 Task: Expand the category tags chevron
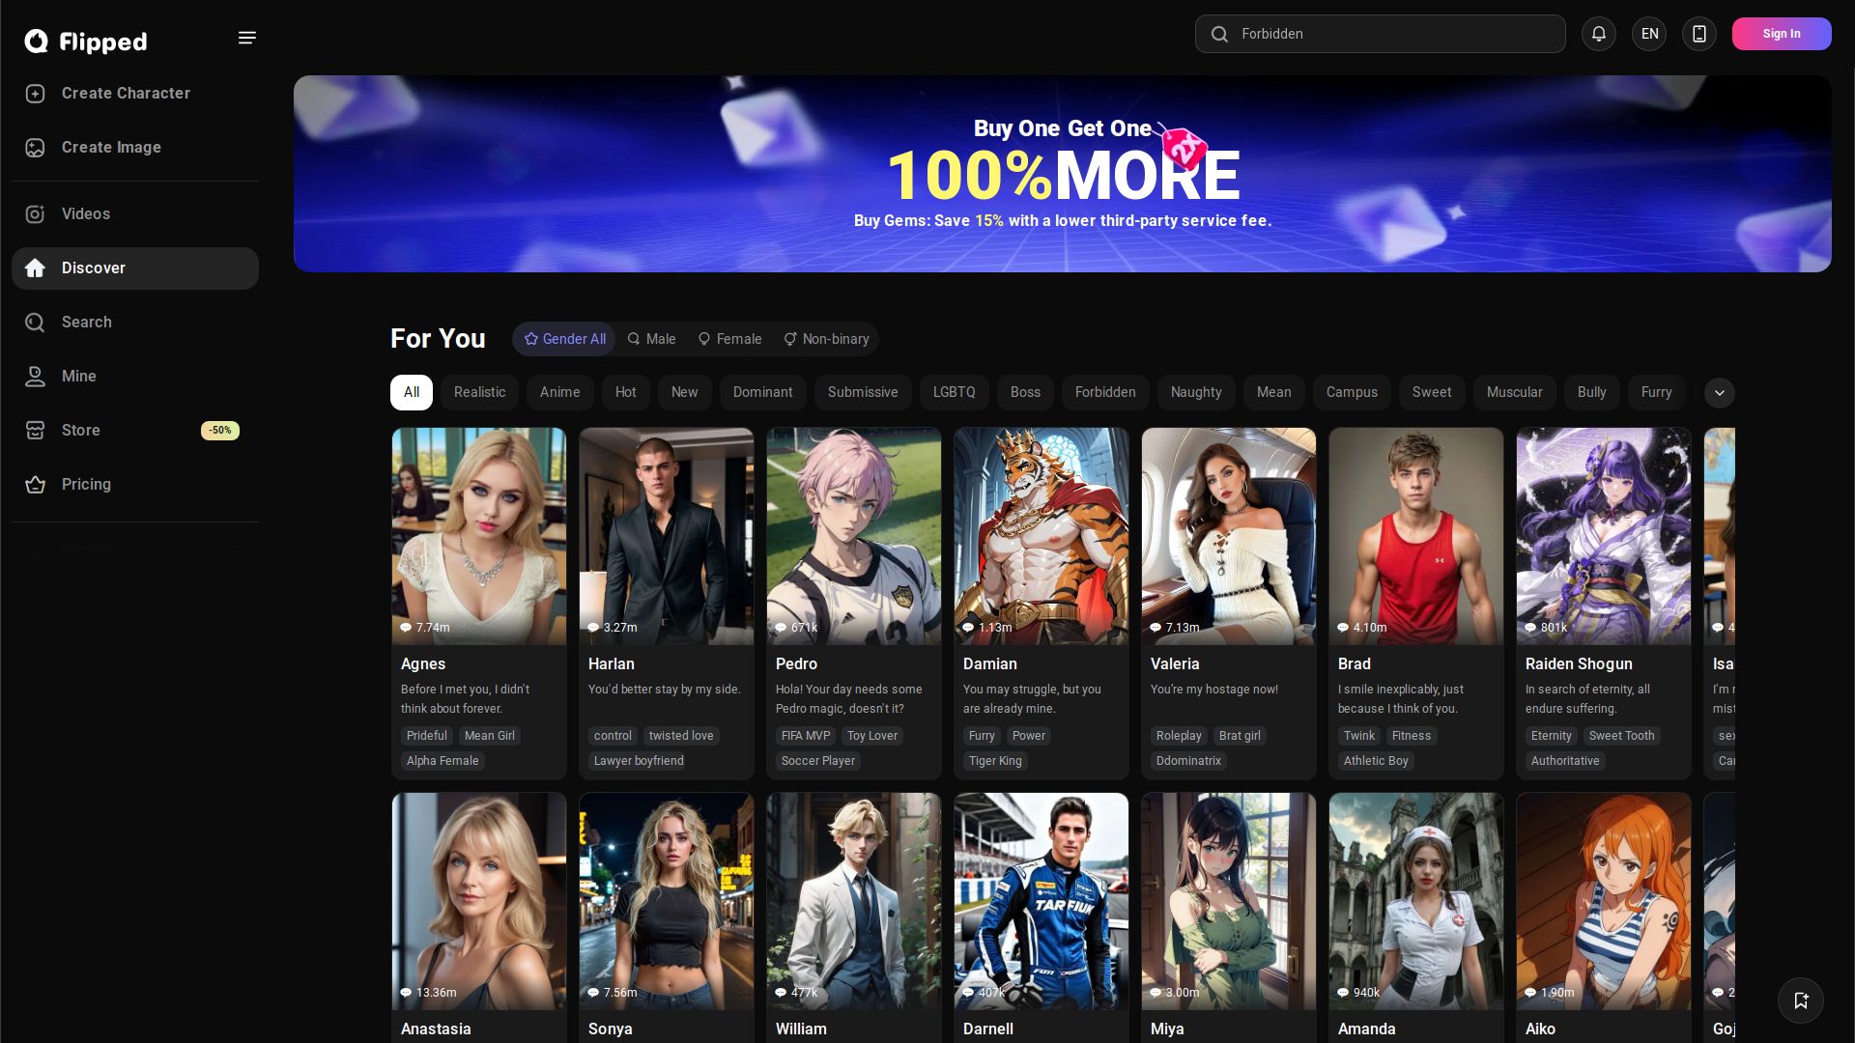coord(1720,393)
